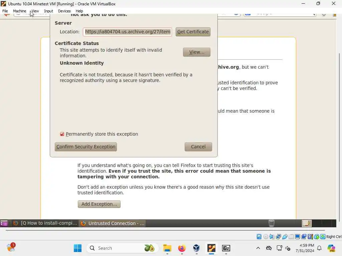Image resolution: width=342 pixels, height=256 pixels.
Task: Click the optical disc indicator icon
Action: click(266, 237)
